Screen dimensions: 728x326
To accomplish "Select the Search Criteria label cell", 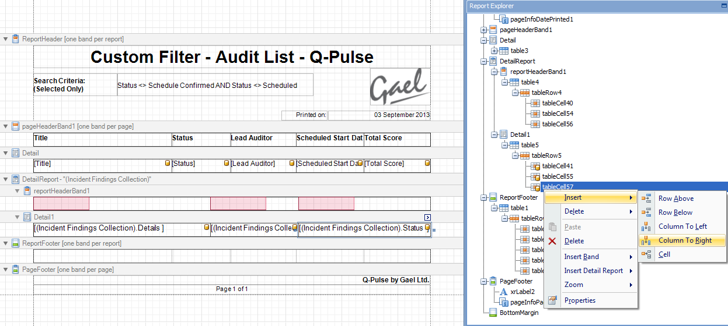I will (75, 84).
